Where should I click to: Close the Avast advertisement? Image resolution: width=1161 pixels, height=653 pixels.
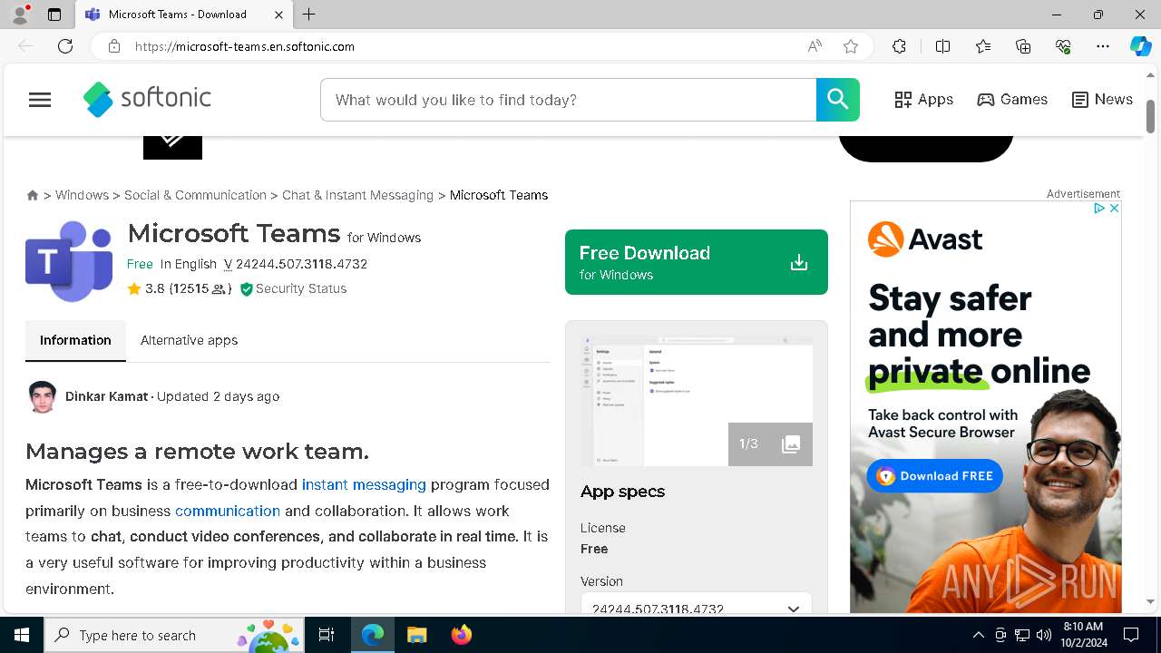point(1114,209)
